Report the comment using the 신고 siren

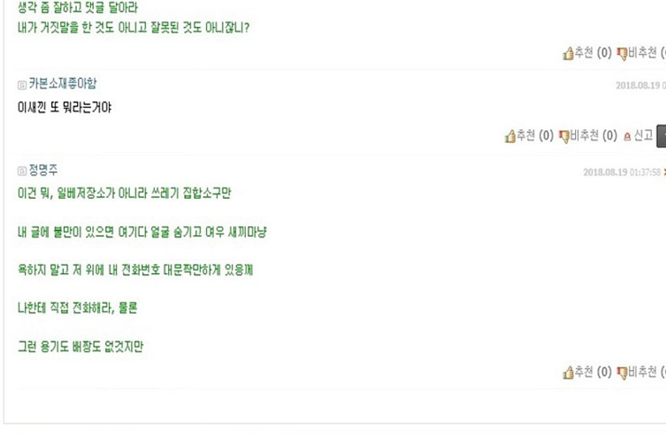(638, 136)
